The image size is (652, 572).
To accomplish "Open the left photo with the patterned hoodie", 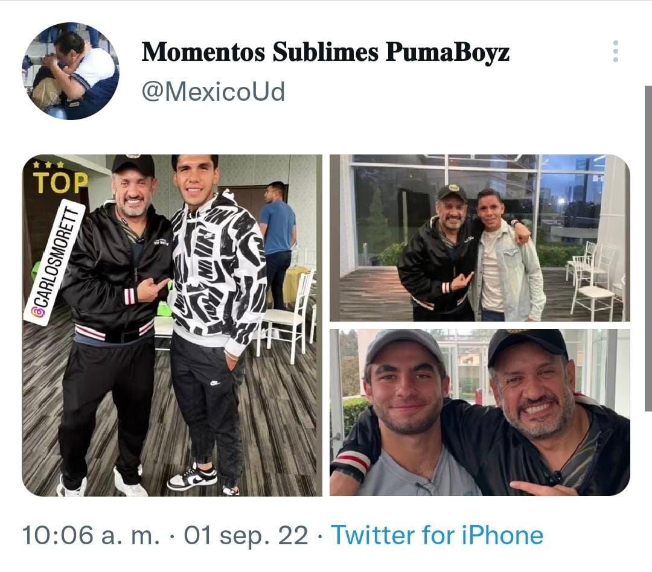I will click(x=172, y=326).
